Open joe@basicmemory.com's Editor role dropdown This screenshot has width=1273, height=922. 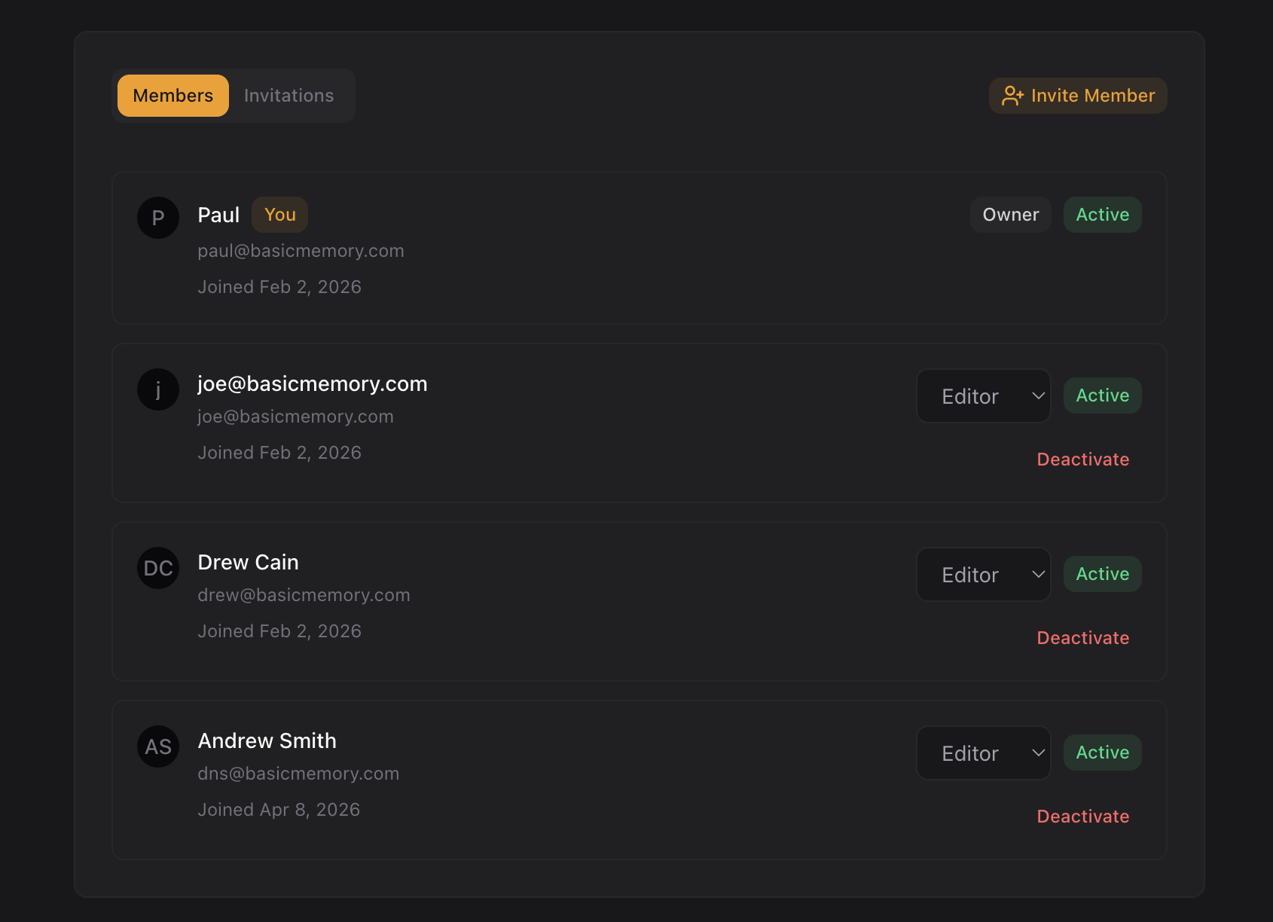coord(984,396)
